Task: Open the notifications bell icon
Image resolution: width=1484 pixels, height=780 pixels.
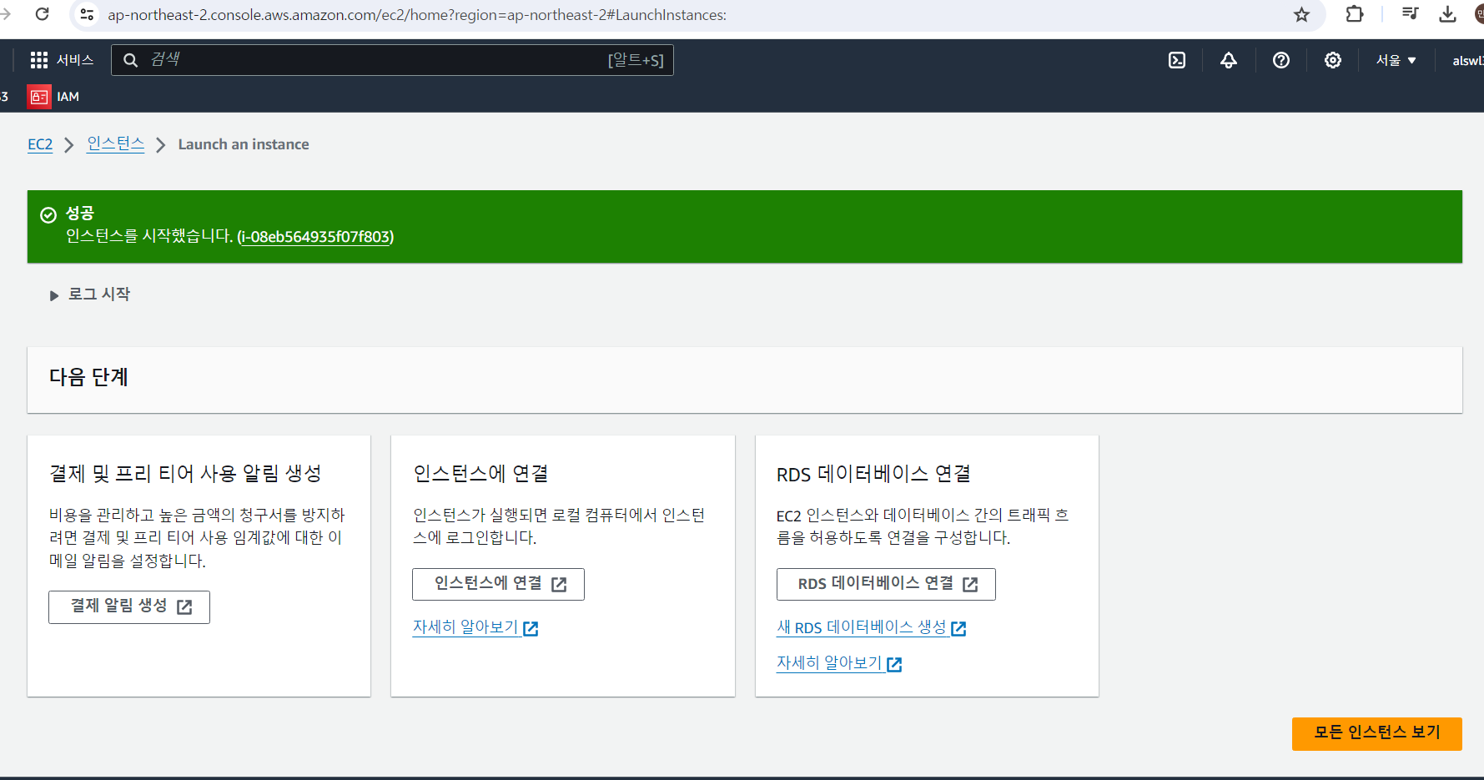Action: coord(1229,60)
